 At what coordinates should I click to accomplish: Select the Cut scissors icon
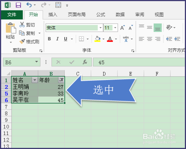[x=22, y=25]
